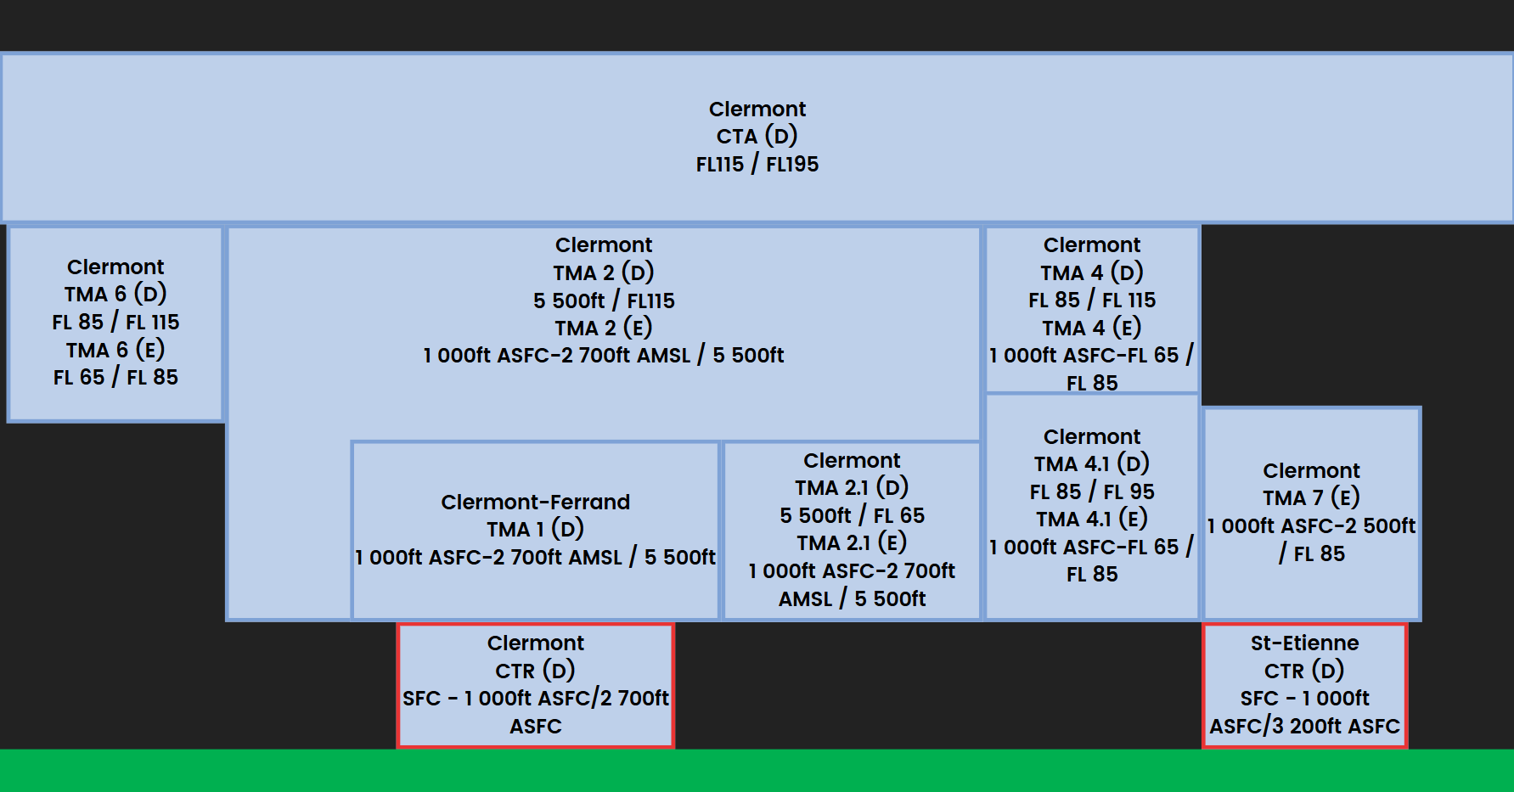Click the Clermont TMA 7 (E) box
Viewport: 1514px width, 792px height.
(1312, 514)
